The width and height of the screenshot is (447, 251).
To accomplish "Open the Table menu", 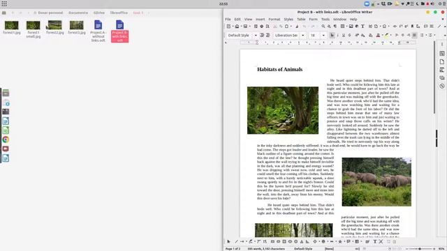I will click(x=301, y=20).
